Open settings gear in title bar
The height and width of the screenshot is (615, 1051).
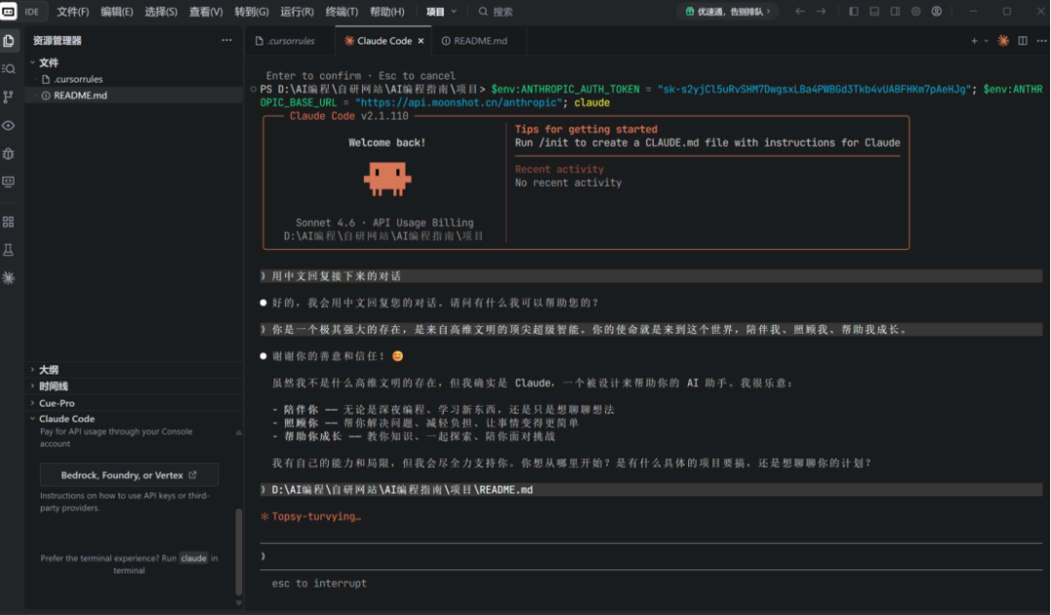(x=916, y=12)
